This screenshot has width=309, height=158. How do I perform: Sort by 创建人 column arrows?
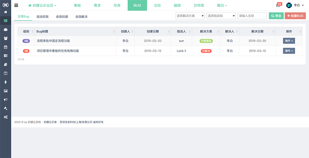132,32
